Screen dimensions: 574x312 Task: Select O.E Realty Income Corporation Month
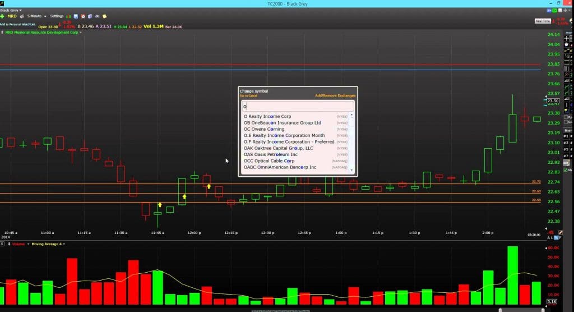(295, 135)
